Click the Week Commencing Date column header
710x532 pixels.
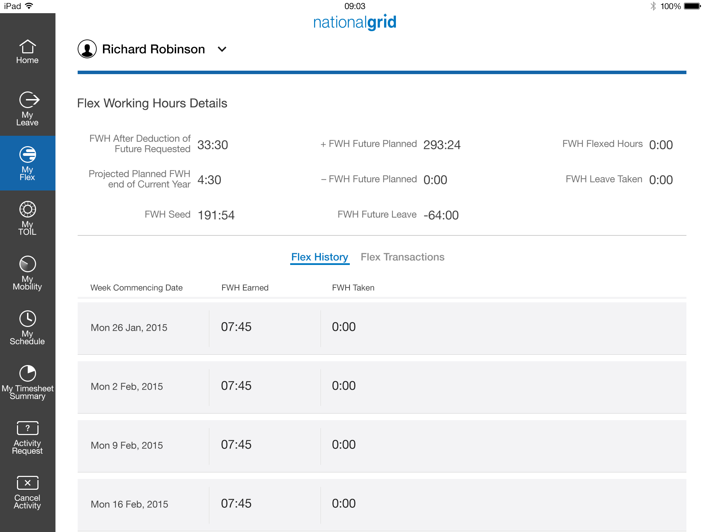coord(136,288)
